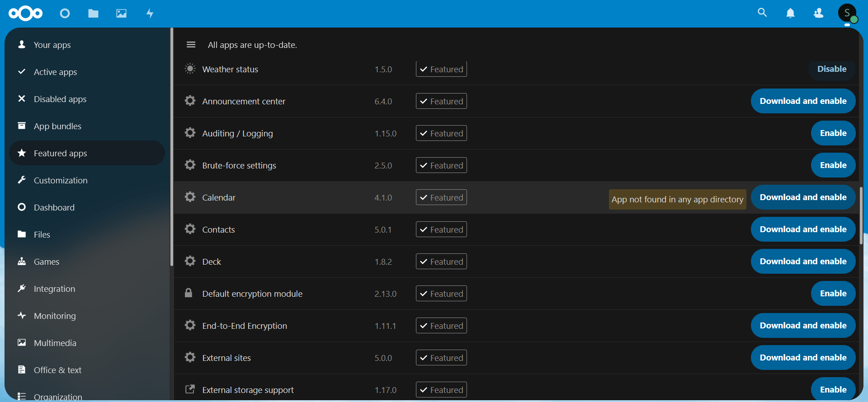The height and width of the screenshot is (402, 868).
Task: Download and enable Contacts
Action: click(x=803, y=229)
